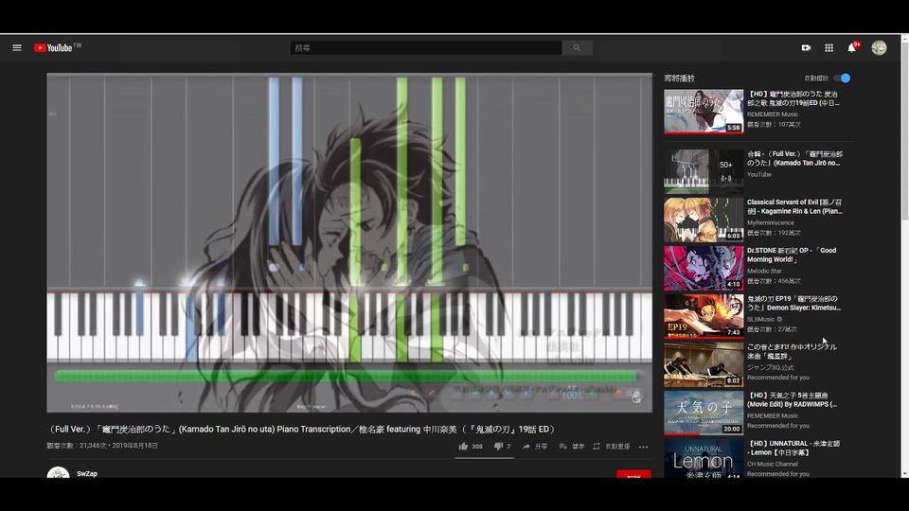Click the scrollbar down arrow
The width and height of the screenshot is (909, 511).
(x=904, y=473)
